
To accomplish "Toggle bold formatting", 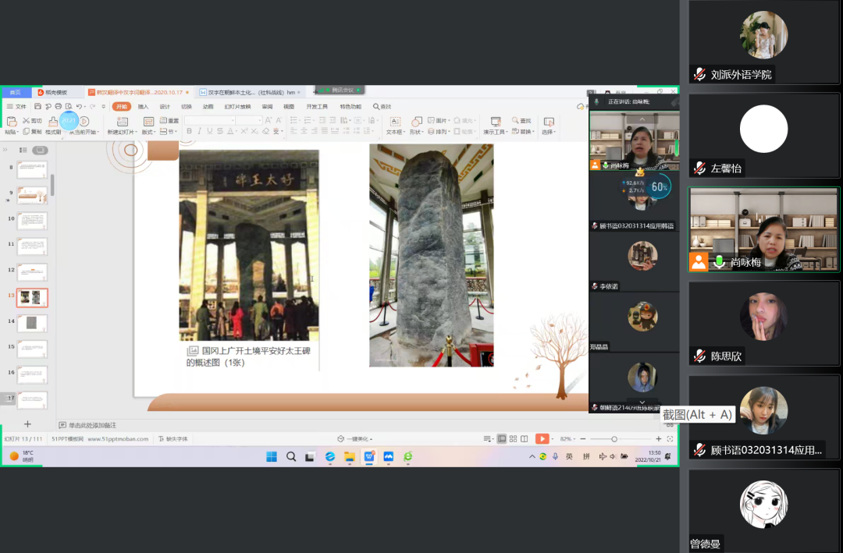I will coord(189,132).
